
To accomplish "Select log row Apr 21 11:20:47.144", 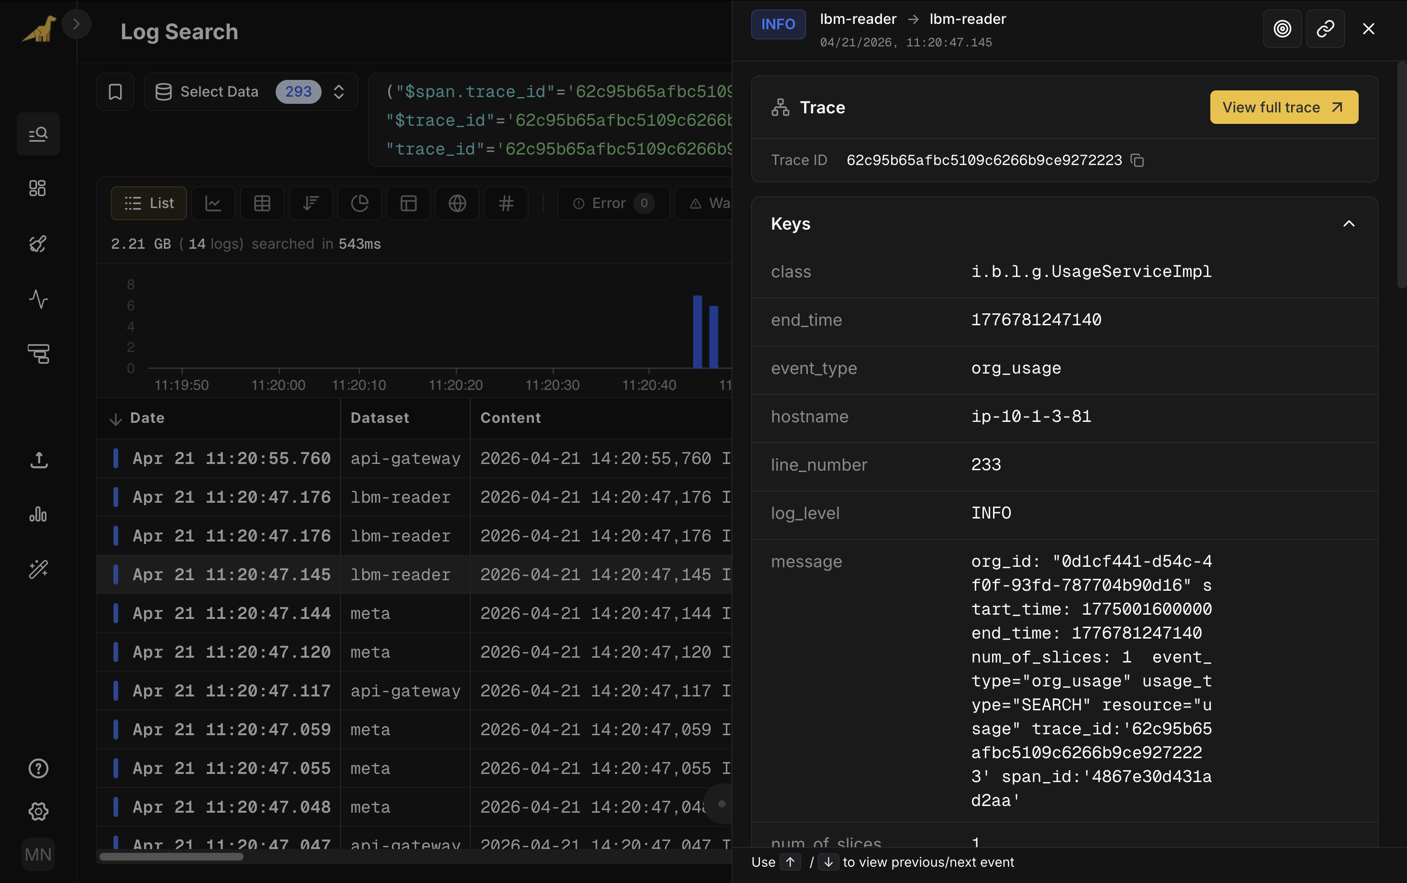I will click(414, 613).
